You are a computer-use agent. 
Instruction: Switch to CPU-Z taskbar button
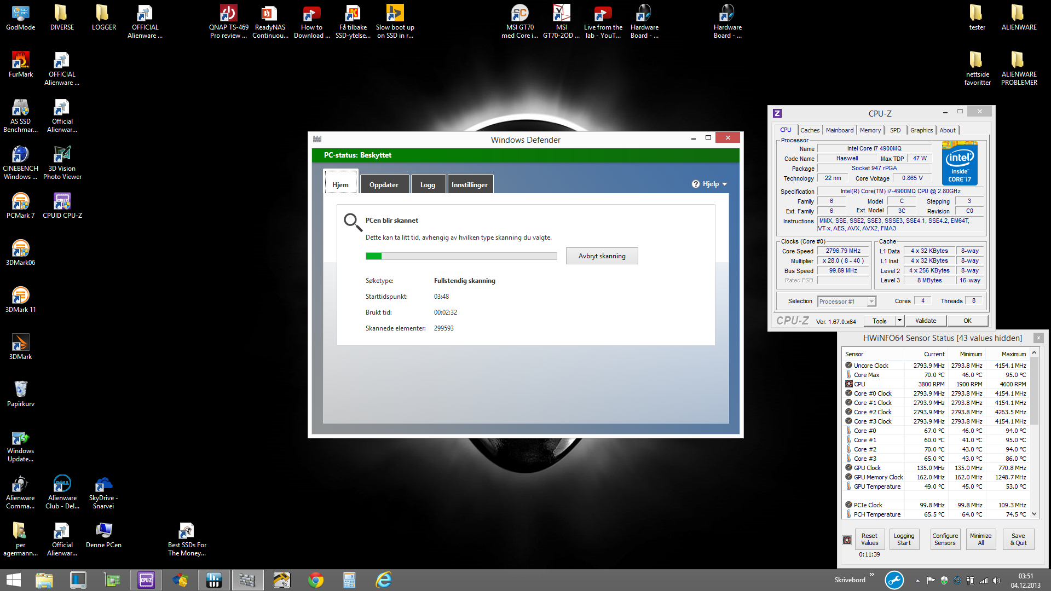146,580
